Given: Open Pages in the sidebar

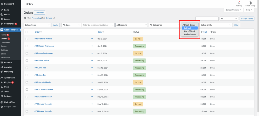Looking at the screenshot, I should 7,19.
